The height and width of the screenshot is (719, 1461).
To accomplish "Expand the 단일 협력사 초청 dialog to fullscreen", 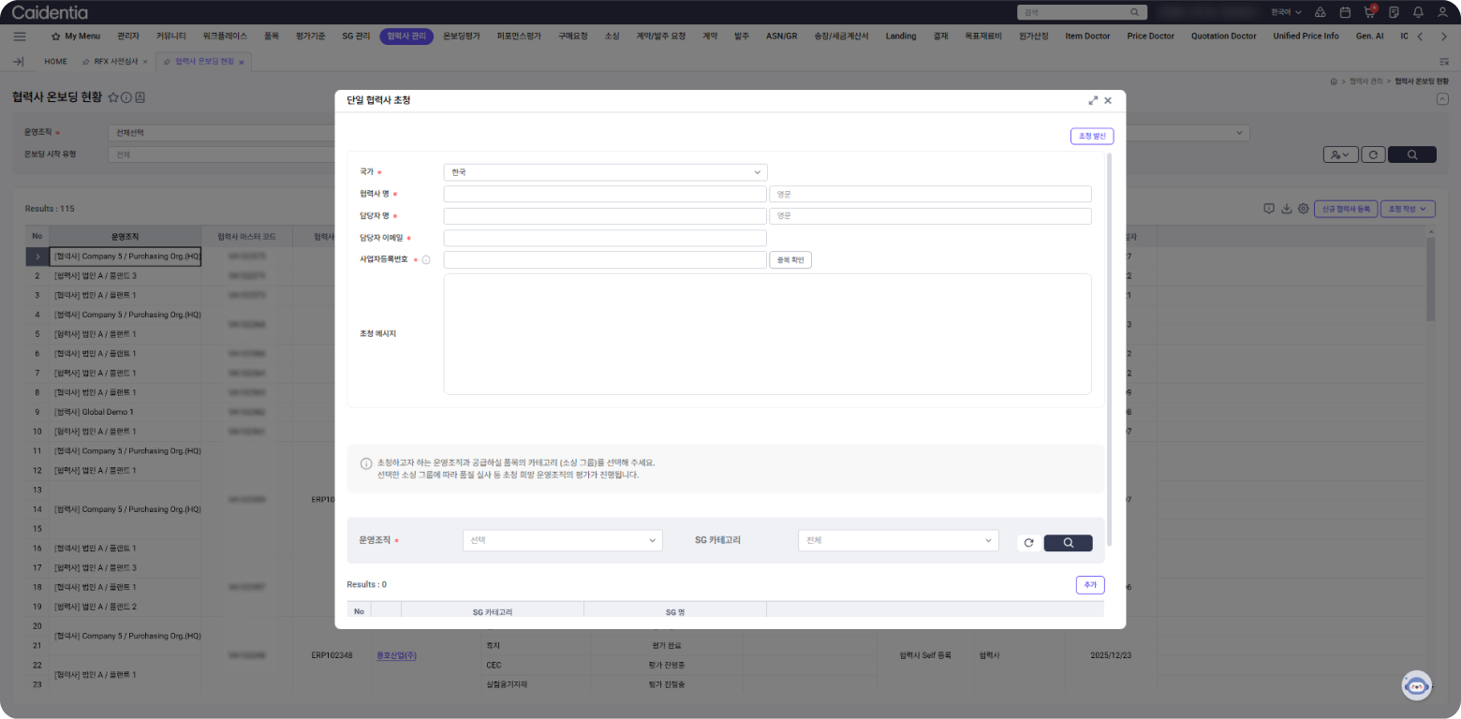I will click(1093, 100).
